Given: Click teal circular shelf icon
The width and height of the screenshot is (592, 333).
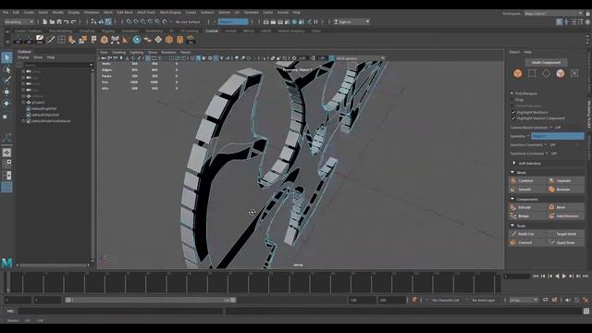Looking at the screenshot, I should (137, 39).
